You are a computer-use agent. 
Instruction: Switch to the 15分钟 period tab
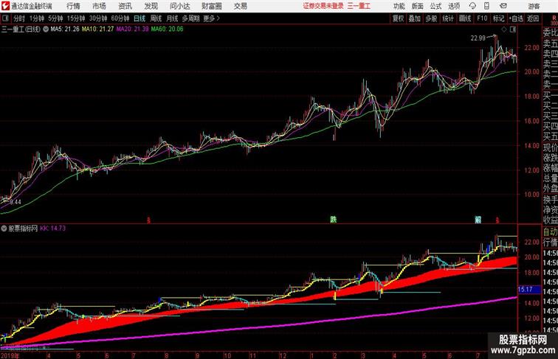tap(76, 18)
